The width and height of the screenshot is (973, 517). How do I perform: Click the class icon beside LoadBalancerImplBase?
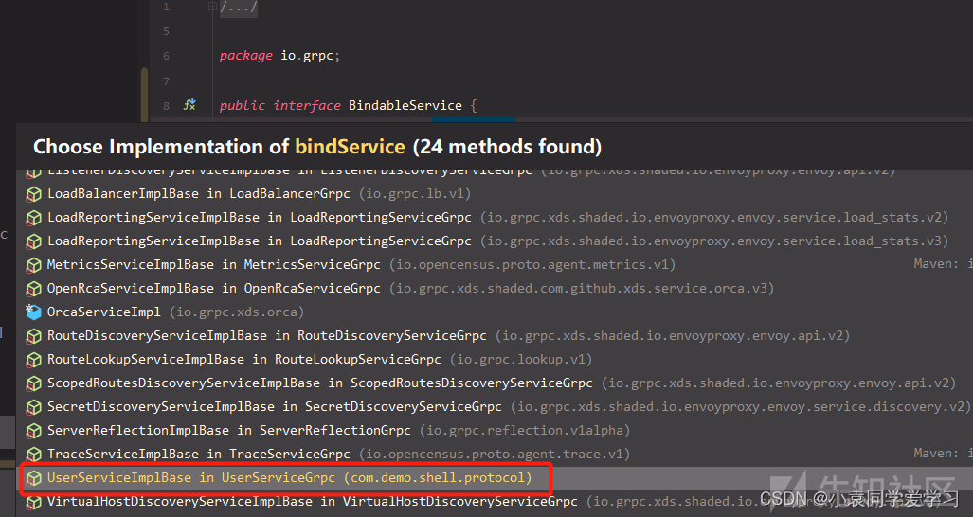[x=33, y=195]
